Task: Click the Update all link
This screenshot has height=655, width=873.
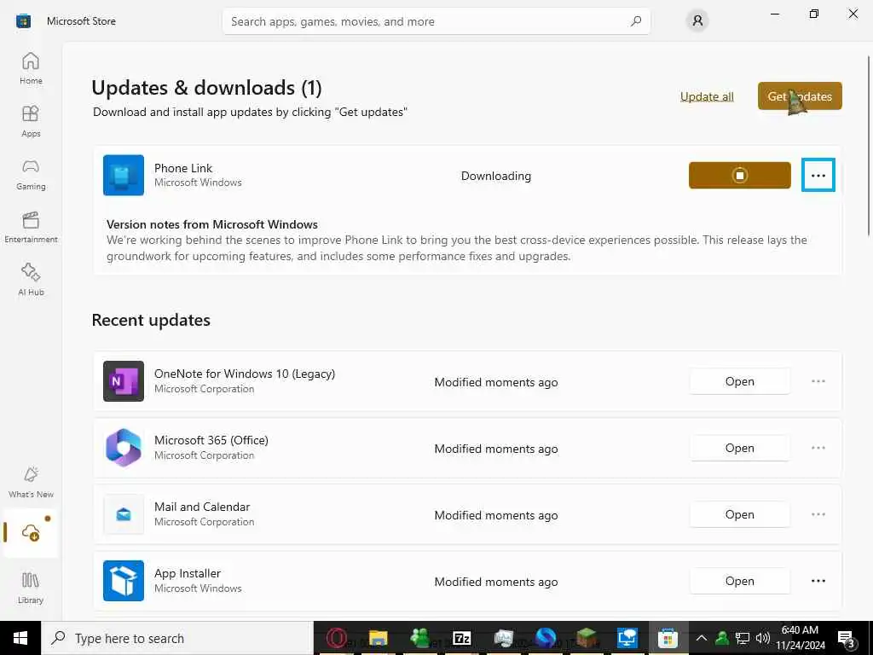Action: [707, 96]
